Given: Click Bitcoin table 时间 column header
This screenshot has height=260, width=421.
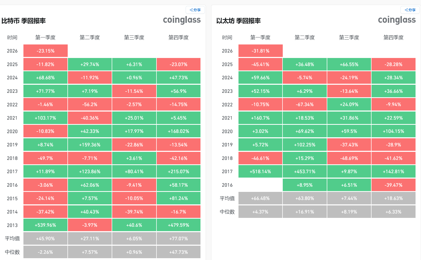Looking at the screenshot, I should point(12,37).
